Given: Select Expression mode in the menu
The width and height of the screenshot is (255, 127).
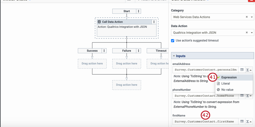Looking at the screenshot, I should tap(229, 77).
